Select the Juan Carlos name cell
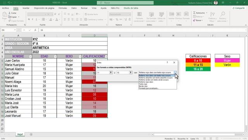Image resolution: width=248 pixels, height=140 pixels. click(18, 61)
